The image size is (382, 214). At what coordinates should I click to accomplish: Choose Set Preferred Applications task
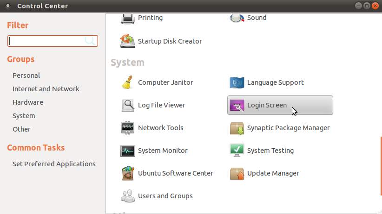[x=54, y=164]
